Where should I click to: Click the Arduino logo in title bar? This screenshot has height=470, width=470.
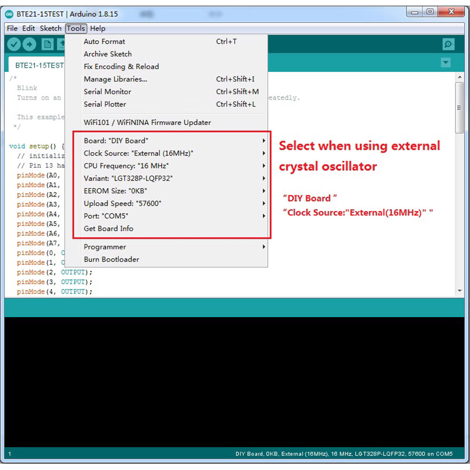click(x=9, y=14)
